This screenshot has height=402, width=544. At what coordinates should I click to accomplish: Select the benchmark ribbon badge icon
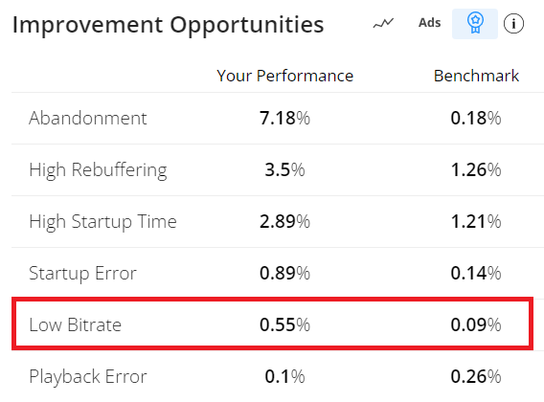click(475, 24)
